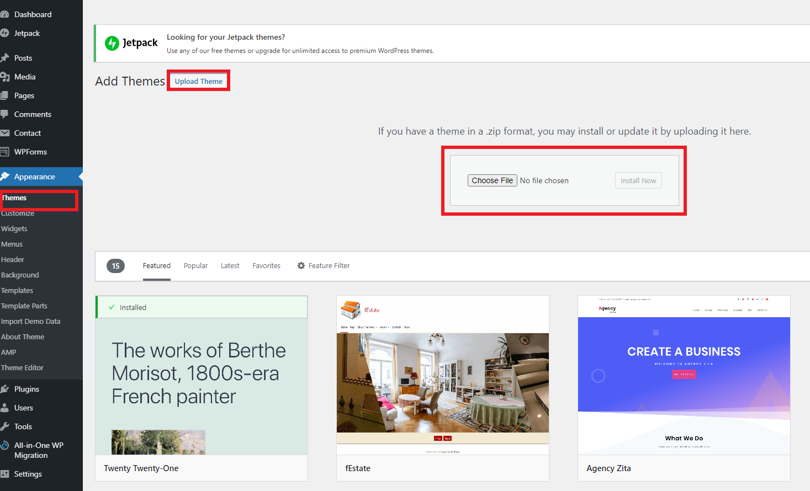Click the Plugins icon in sidebar

pyautogui.click(x=4, y=389)
